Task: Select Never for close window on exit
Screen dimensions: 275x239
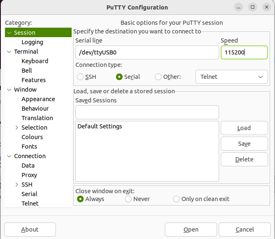Action: (x=128, y=199)
